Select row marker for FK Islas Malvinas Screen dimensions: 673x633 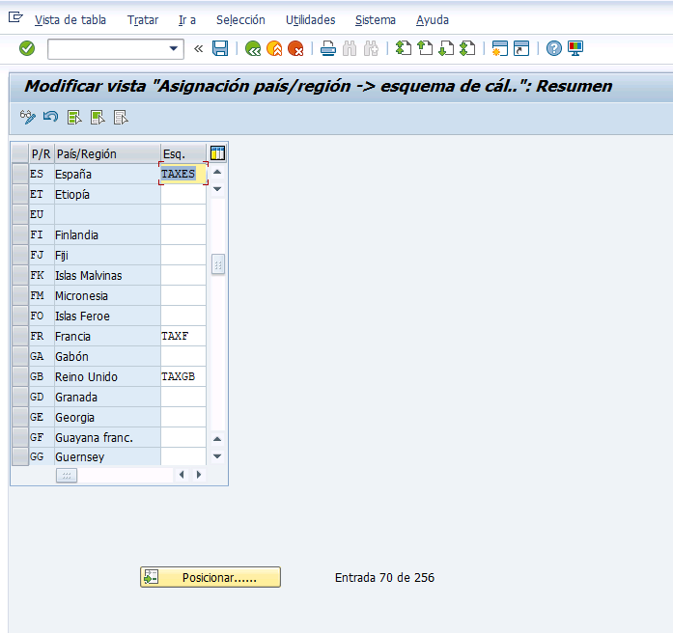click(20, 275)
